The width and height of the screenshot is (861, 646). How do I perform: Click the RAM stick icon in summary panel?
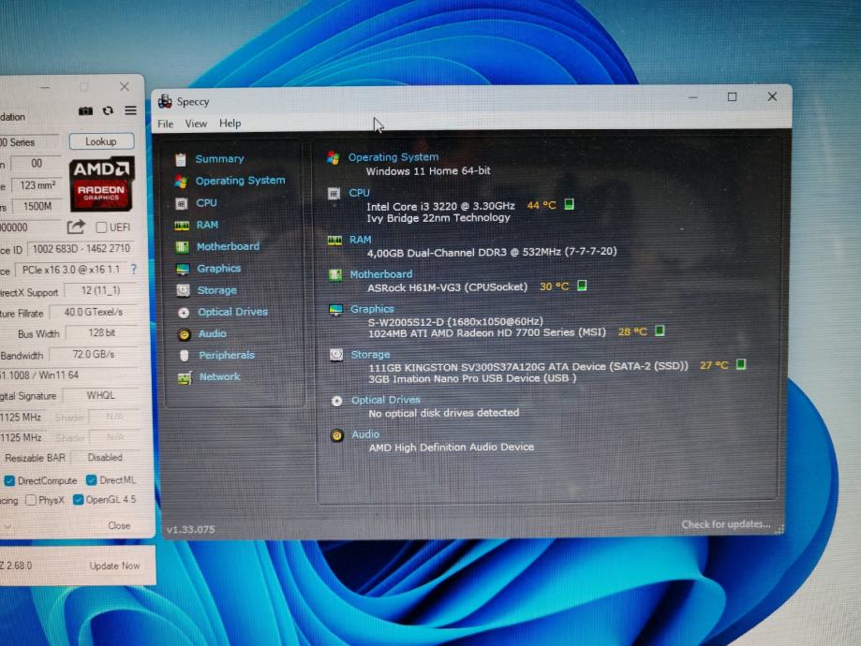[334, 241]
